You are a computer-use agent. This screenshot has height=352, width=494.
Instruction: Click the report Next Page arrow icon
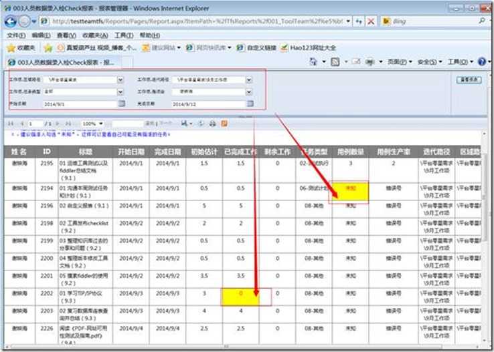[58, 124]
